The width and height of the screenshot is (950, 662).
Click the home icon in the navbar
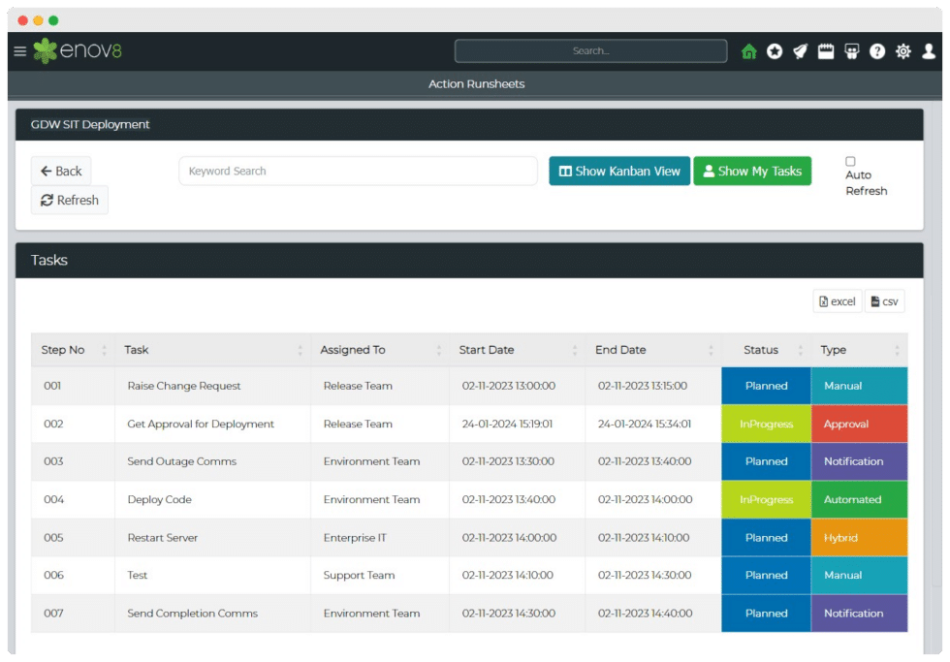(x=748, y=51)
